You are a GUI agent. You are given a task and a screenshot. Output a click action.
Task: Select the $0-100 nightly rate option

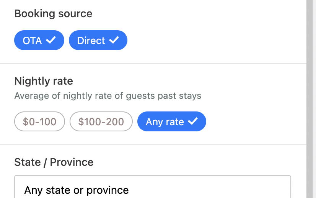[x=39, y=122]
